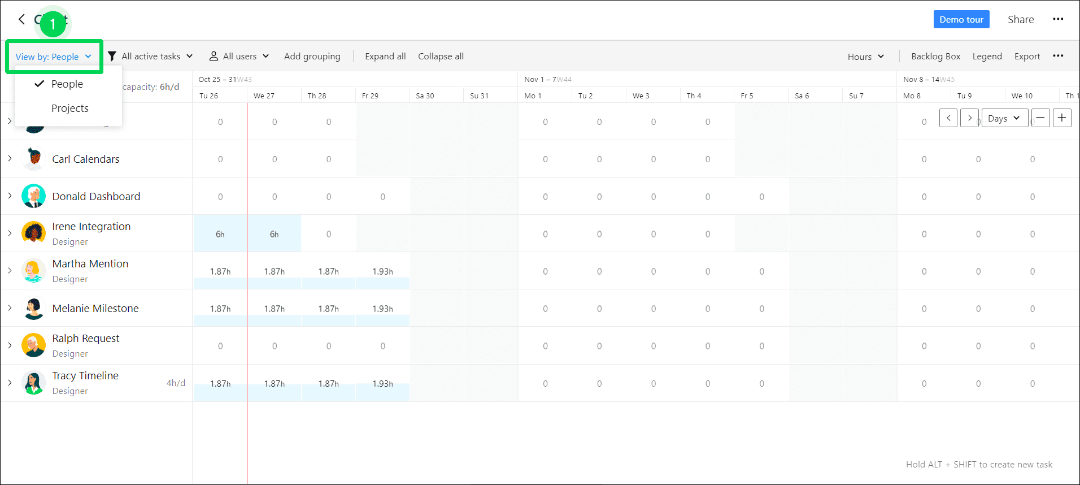This screenshot has height=485, width=1080.
Task: Click Martha Mention's avatar
Action: pos(34,271)
